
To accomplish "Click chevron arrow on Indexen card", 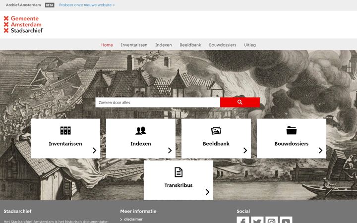I will point(170,150).
